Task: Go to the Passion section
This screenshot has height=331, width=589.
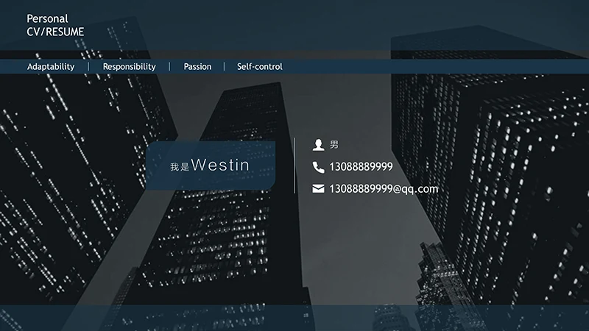Action: pos(197,67)
